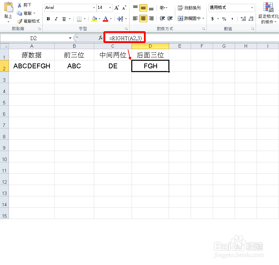This screenshot has width=279, height=265.
Task: Enable center alignment for the cell
Action: click(143, 19)
